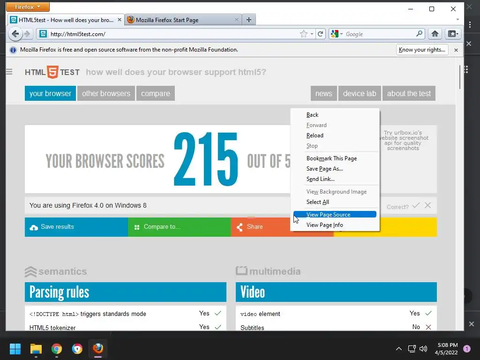This screenshot has width=480, height=360.
Task: Click in the Google search field
Action: pos(380,34)
